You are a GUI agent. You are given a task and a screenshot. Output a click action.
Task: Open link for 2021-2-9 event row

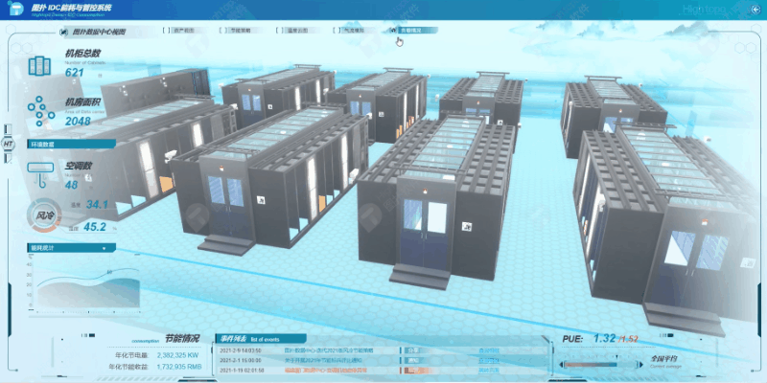tap(489, 350)
